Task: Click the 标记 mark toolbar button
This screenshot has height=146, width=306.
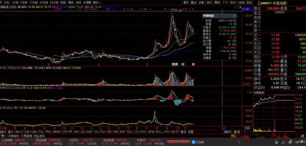Action: click(x=233, y=2)
